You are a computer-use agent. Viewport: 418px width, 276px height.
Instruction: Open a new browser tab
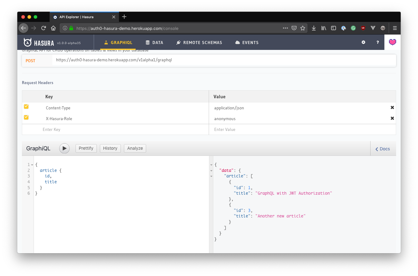[124, 17]
